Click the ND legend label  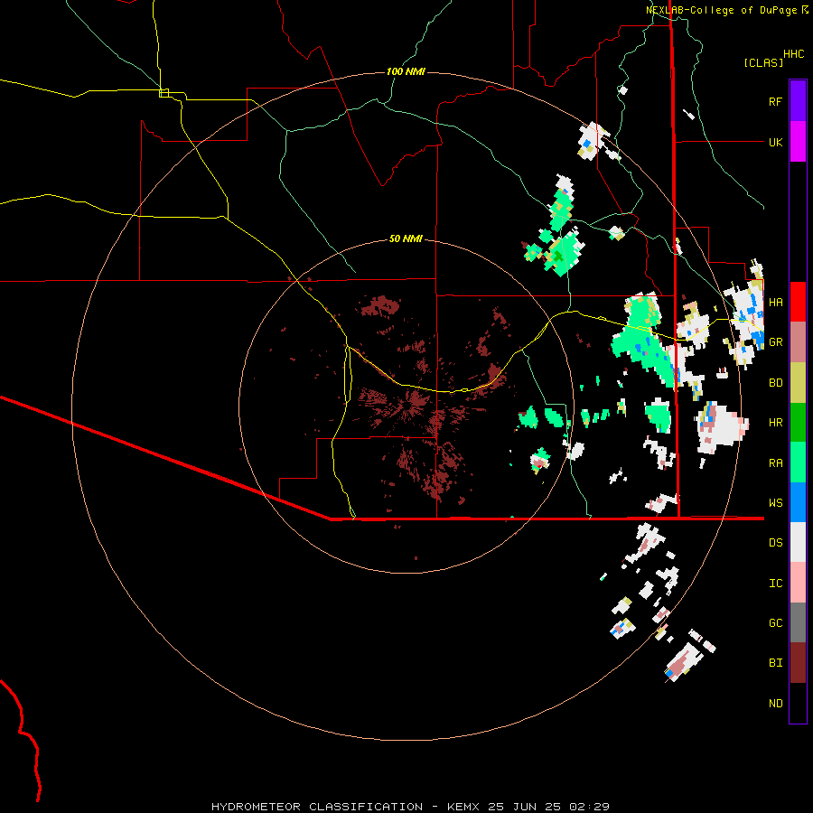775,704
